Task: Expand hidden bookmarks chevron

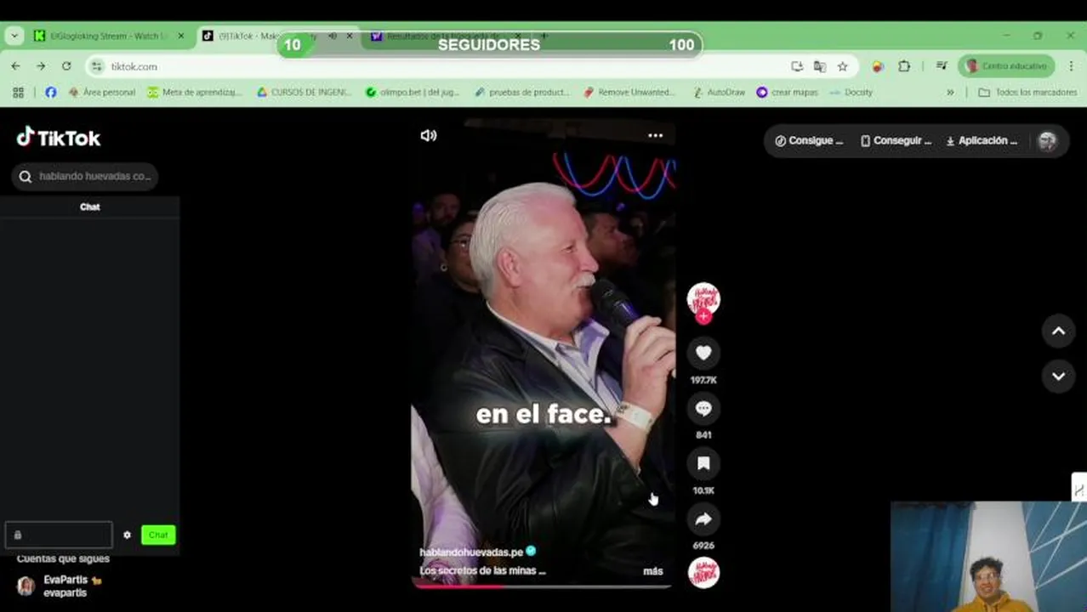Action: [950, 92]
